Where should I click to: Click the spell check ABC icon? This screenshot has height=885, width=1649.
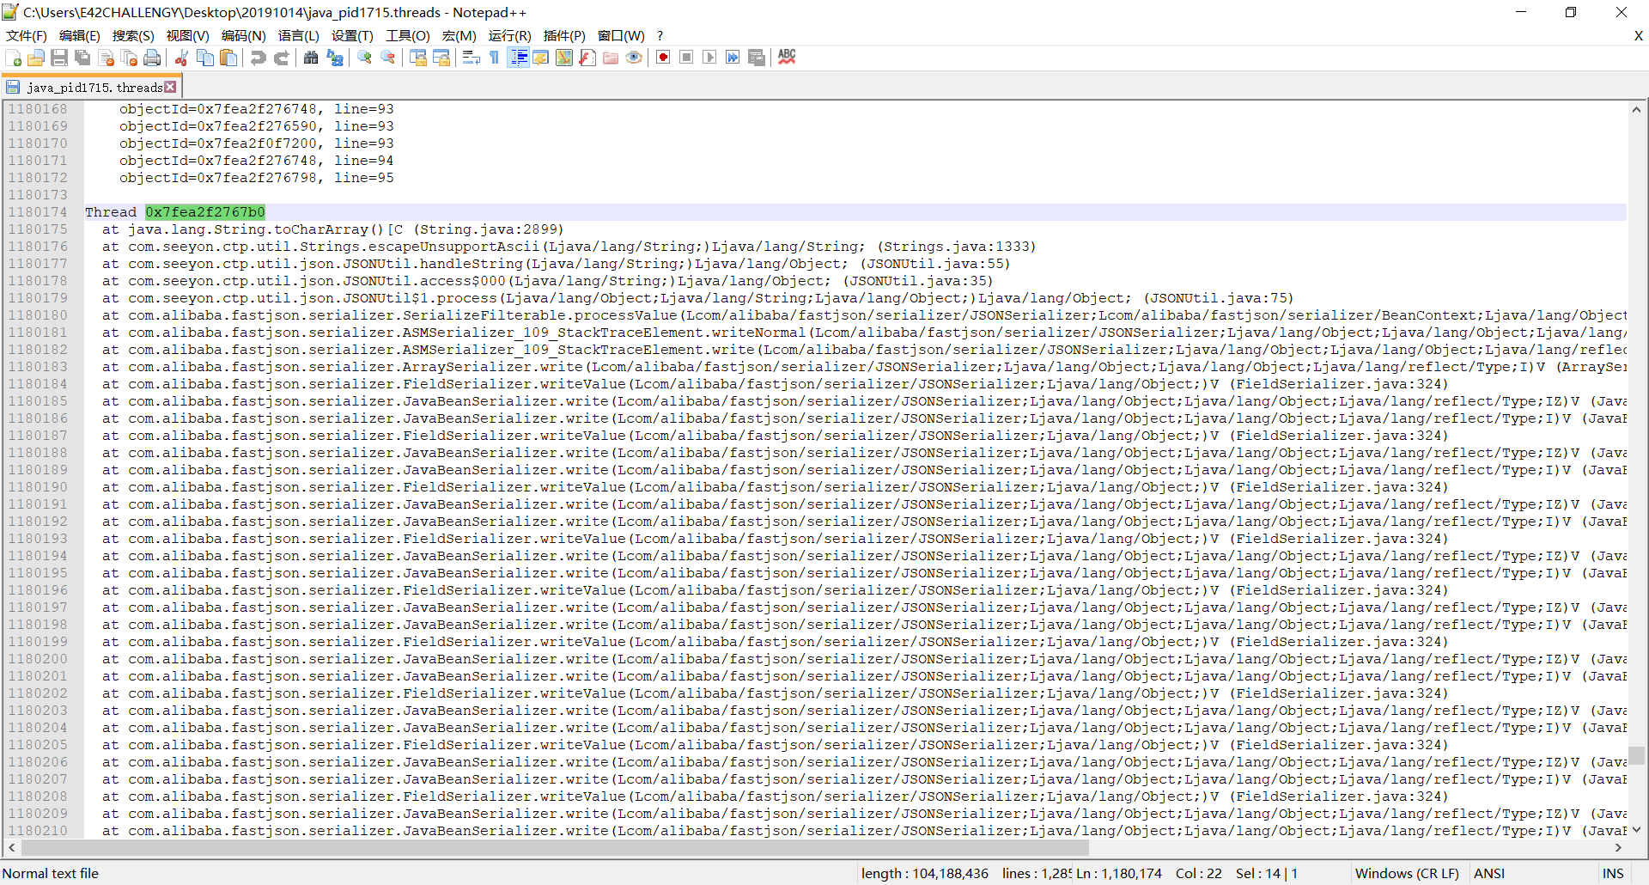(787, 58)
